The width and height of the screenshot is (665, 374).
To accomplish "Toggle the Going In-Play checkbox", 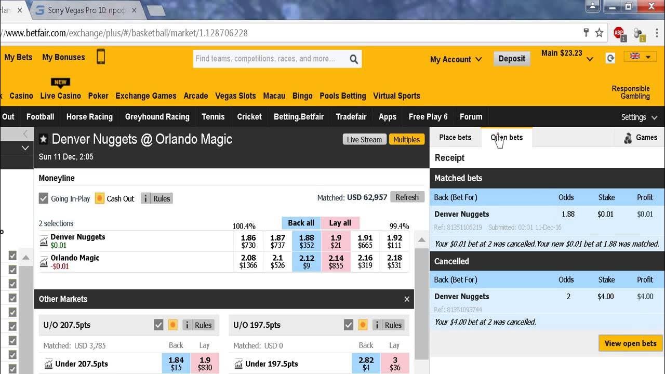I will pos(44,198).
